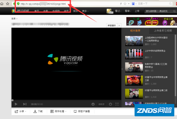Expand the 更多 navigation dropdown
The height and width of the screenshot is (119, 177).
coord(85,11)
